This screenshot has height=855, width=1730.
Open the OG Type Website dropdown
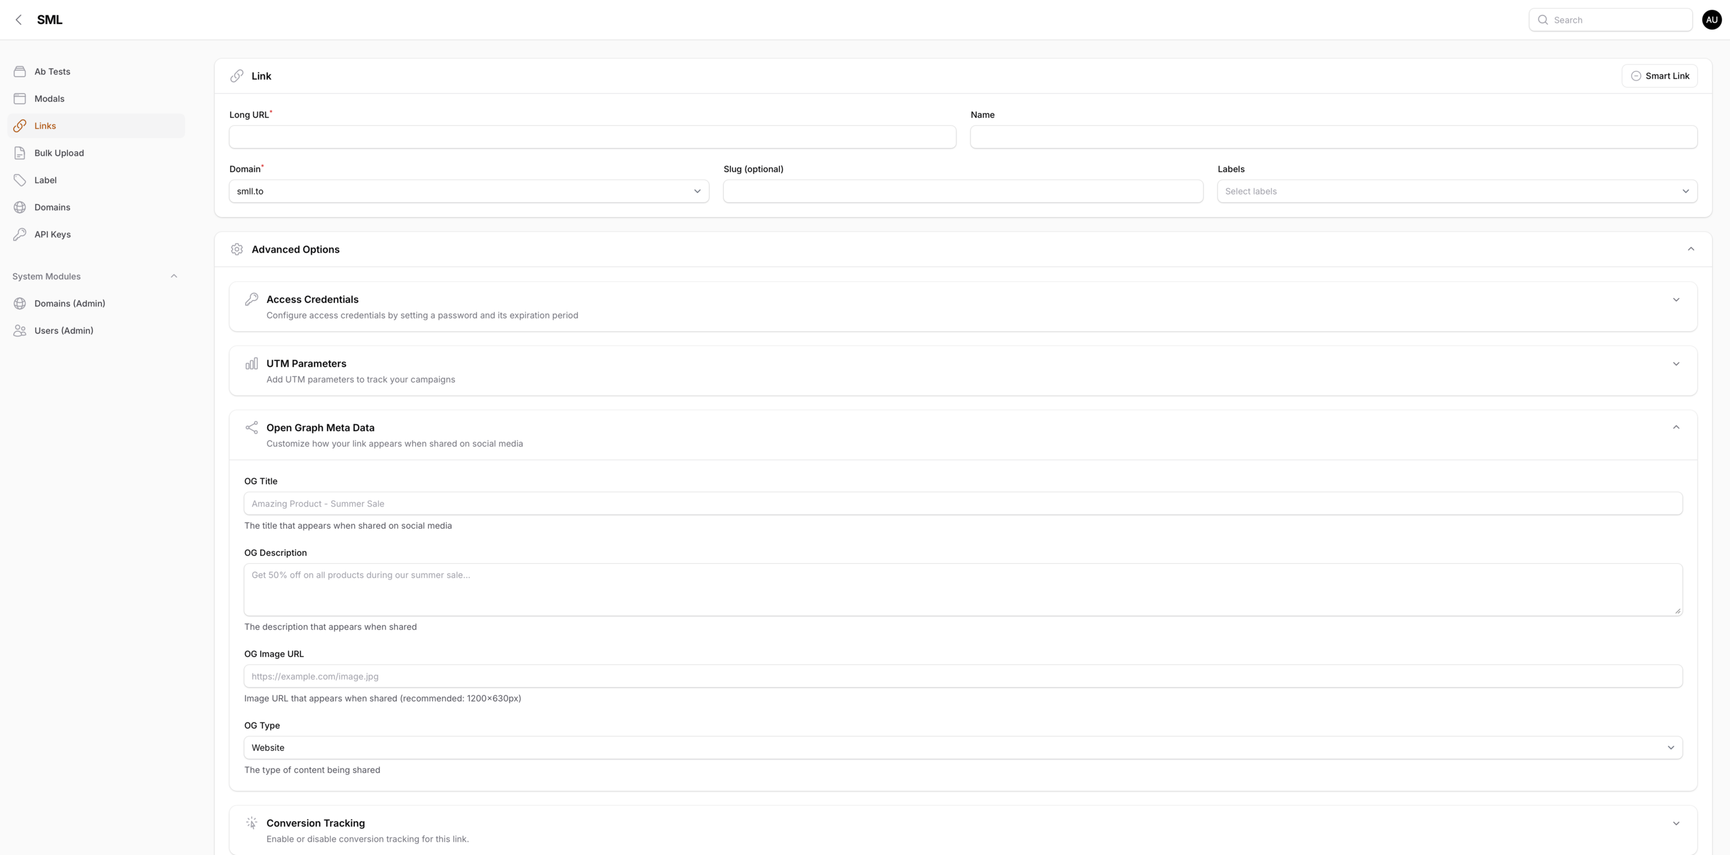962,748
